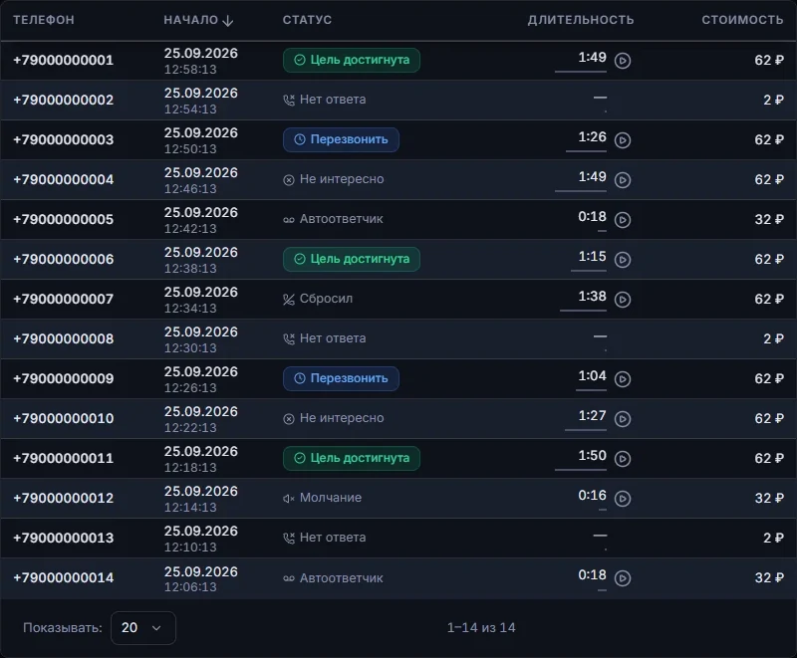Click start time 12:30:13 for +79000000008

tap(190, 347)
